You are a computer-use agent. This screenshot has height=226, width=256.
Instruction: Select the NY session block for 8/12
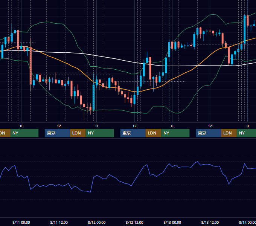coord(175,133)
